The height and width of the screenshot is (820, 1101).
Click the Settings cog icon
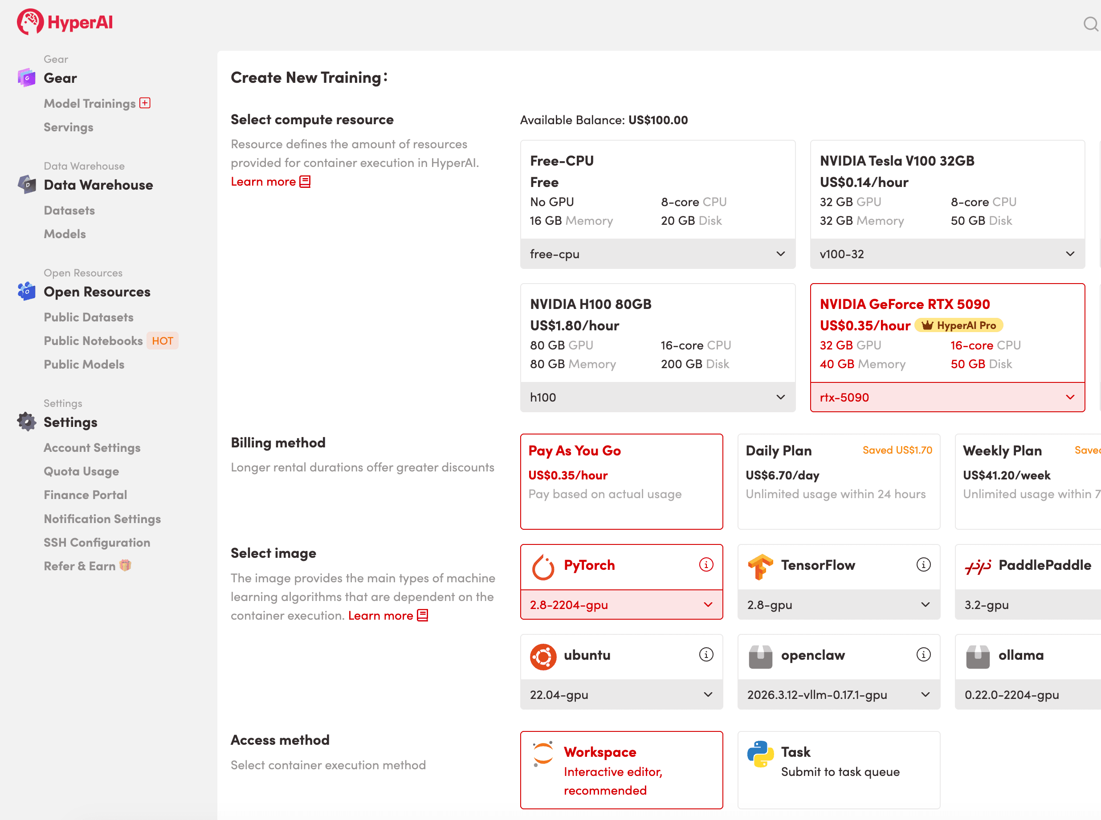point(27,422)
